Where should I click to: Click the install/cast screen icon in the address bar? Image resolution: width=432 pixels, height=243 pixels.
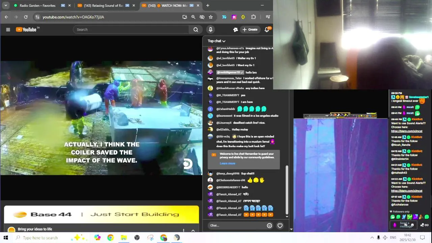[185, 17]
